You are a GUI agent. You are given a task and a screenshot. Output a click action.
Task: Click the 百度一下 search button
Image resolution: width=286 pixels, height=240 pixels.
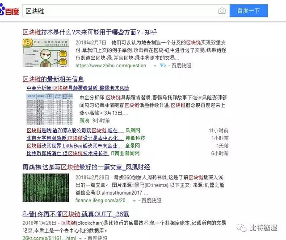pos(248,11)
